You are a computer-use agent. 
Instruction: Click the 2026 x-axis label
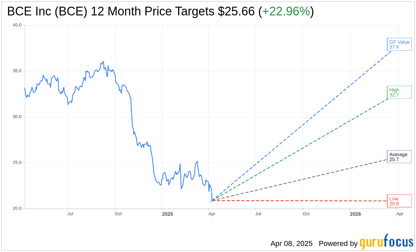point(355,214)
